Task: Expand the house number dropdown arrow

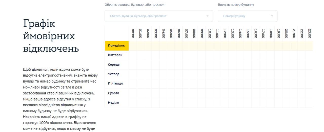Action: tap(272, 16)
